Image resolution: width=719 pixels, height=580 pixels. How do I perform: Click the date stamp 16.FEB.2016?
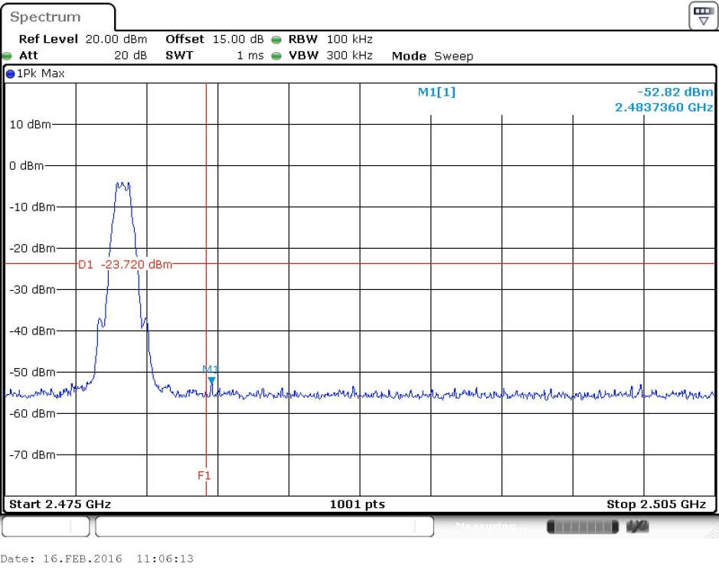(x=83, y=559)
